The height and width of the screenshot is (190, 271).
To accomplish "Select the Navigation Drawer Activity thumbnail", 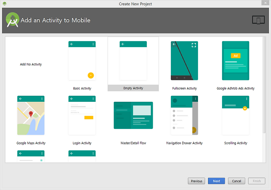I will (184, 115).
